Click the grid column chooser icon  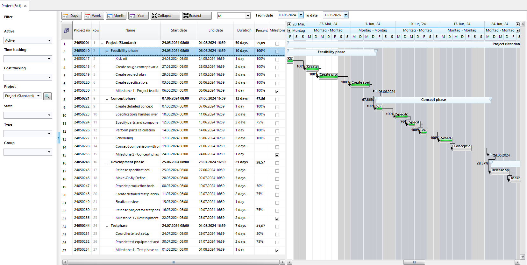pyautogui.click(x=67, y=31)
